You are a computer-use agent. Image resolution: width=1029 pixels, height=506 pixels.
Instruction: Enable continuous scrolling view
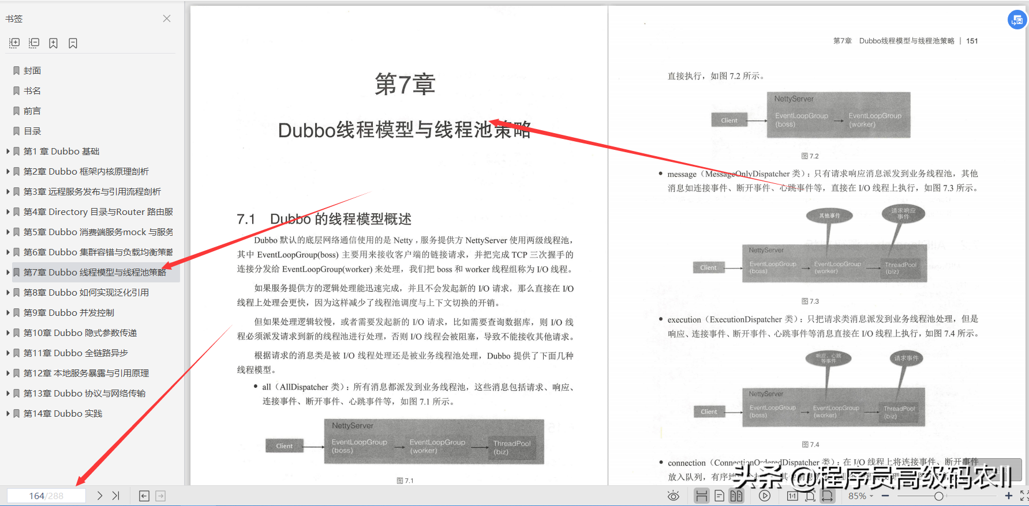(701, 496)
